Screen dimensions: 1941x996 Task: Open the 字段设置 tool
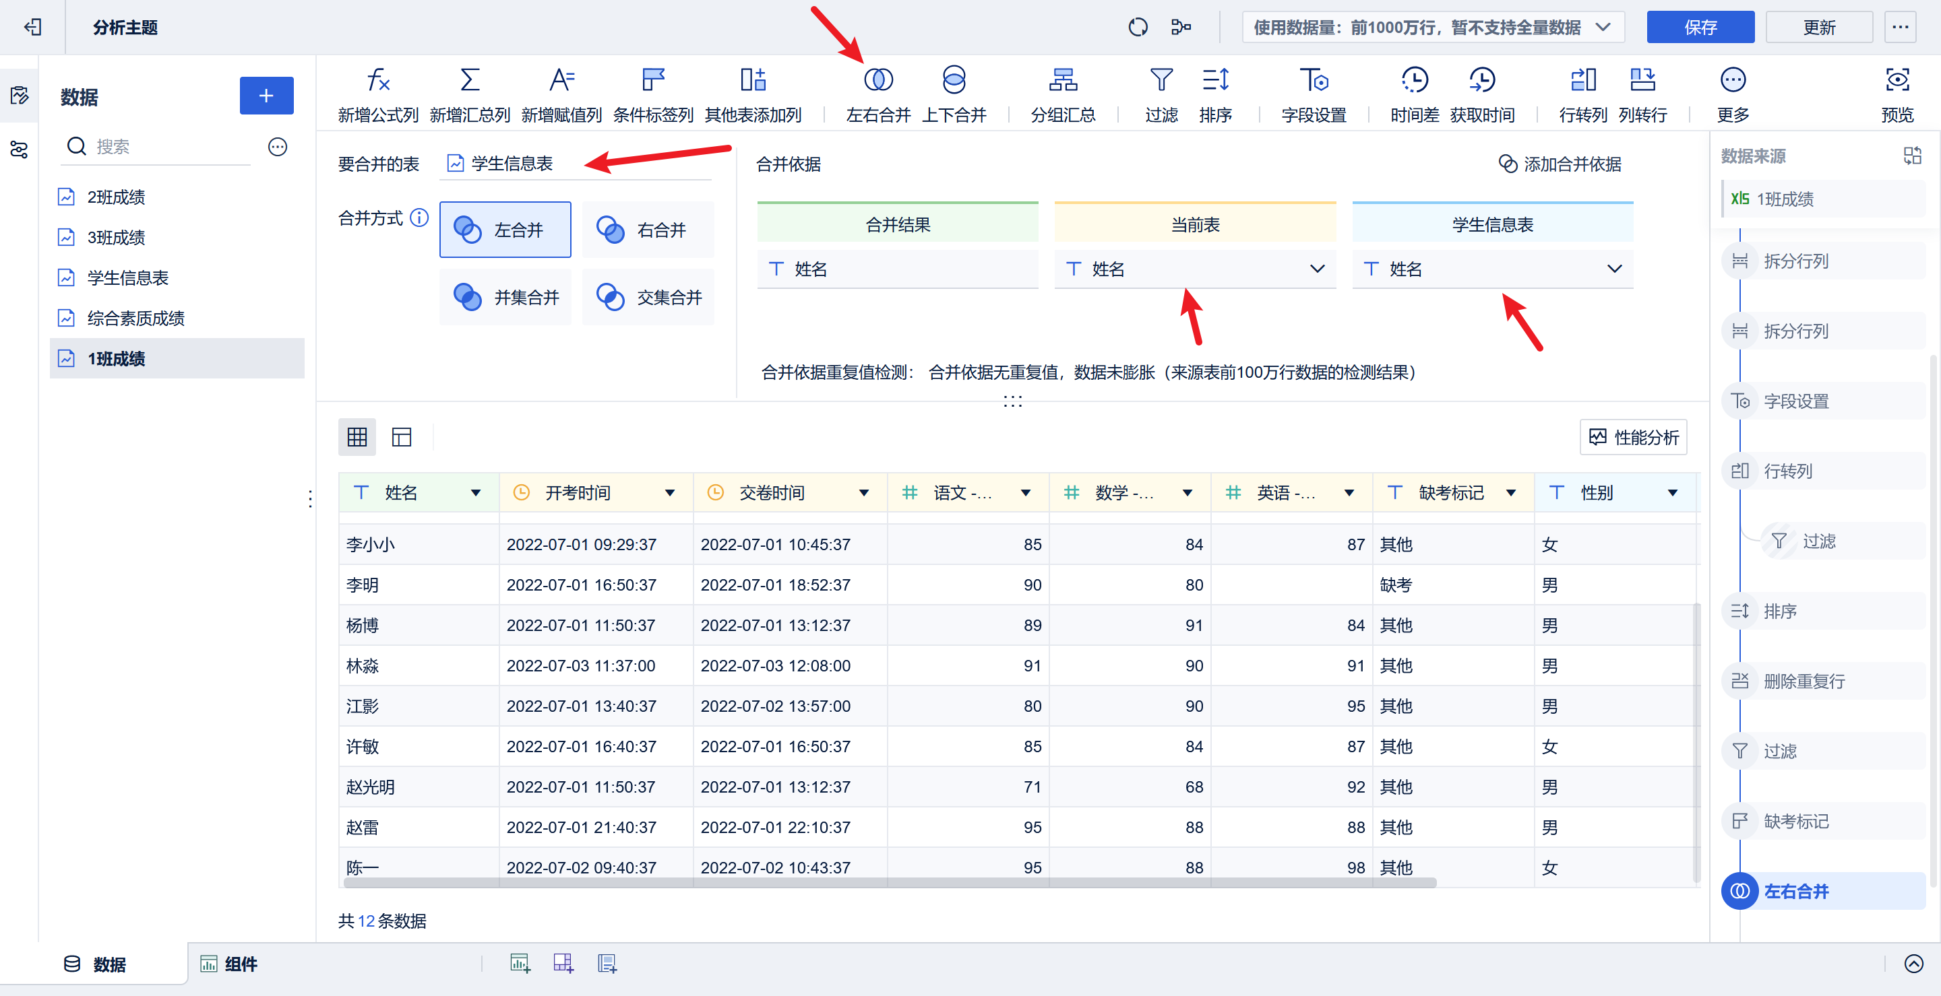(1314, 93)
